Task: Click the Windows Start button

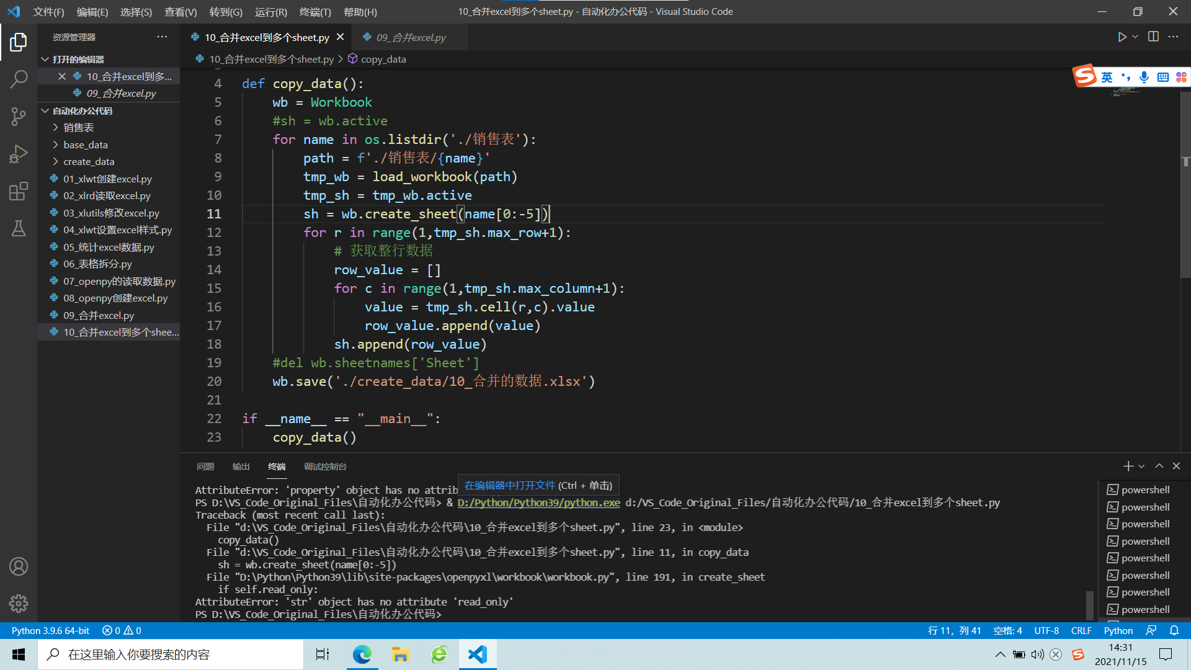Action: point(19,654)
